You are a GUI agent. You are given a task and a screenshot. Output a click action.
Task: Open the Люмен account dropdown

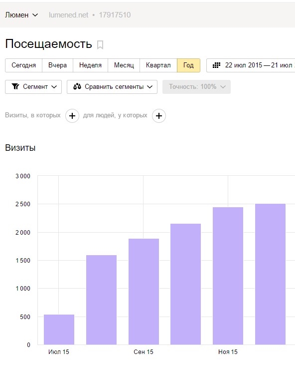pyautogui.click(x=21, y=15)
